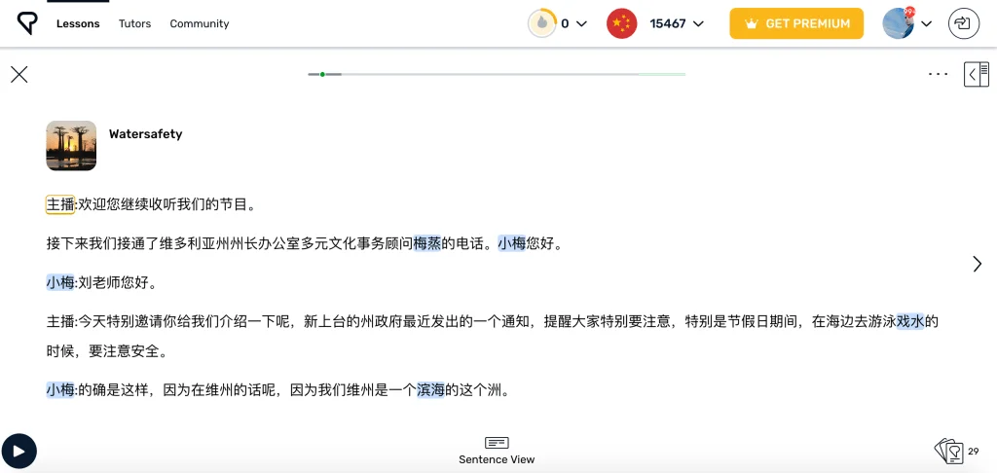Click the streak water drop icon
This screenshot has height=473, width=997.
[541, 23]
